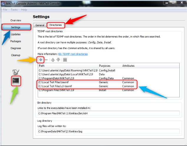187x146 pixels.
Task: Select row C:\ProgramData\MiKTeX\2.9
Action: point(109,78)
